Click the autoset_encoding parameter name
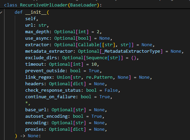The width and height of the screenshot is (190, 140). (46, 116)
